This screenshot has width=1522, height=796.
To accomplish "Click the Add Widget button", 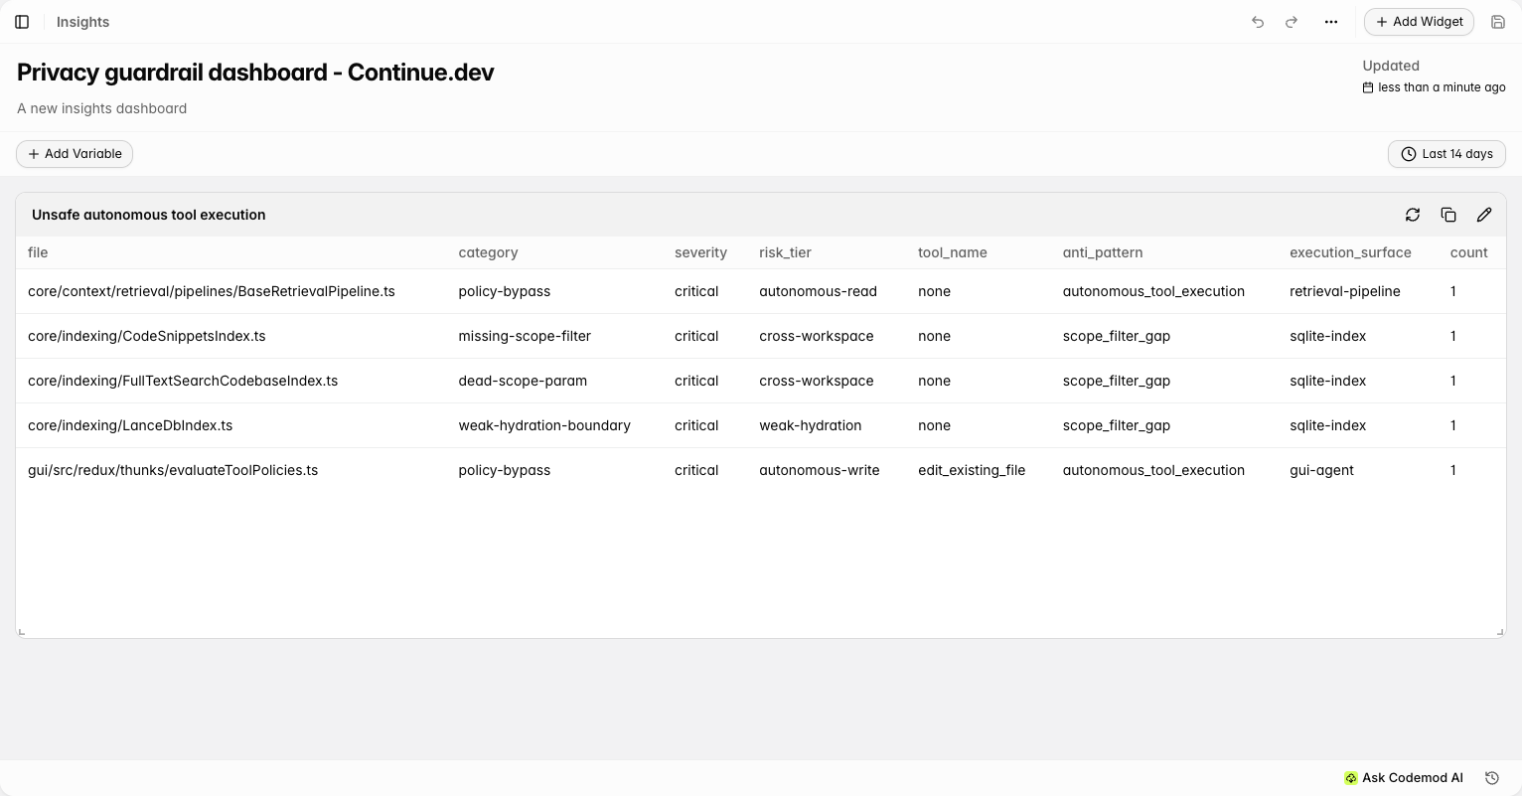I will [x=1419, y=22].
